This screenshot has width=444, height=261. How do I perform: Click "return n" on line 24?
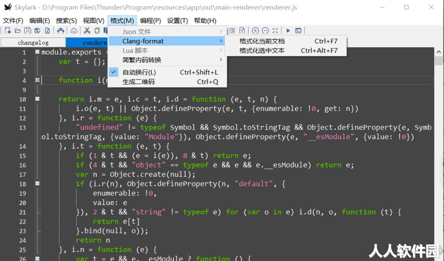tap(93, 240)
